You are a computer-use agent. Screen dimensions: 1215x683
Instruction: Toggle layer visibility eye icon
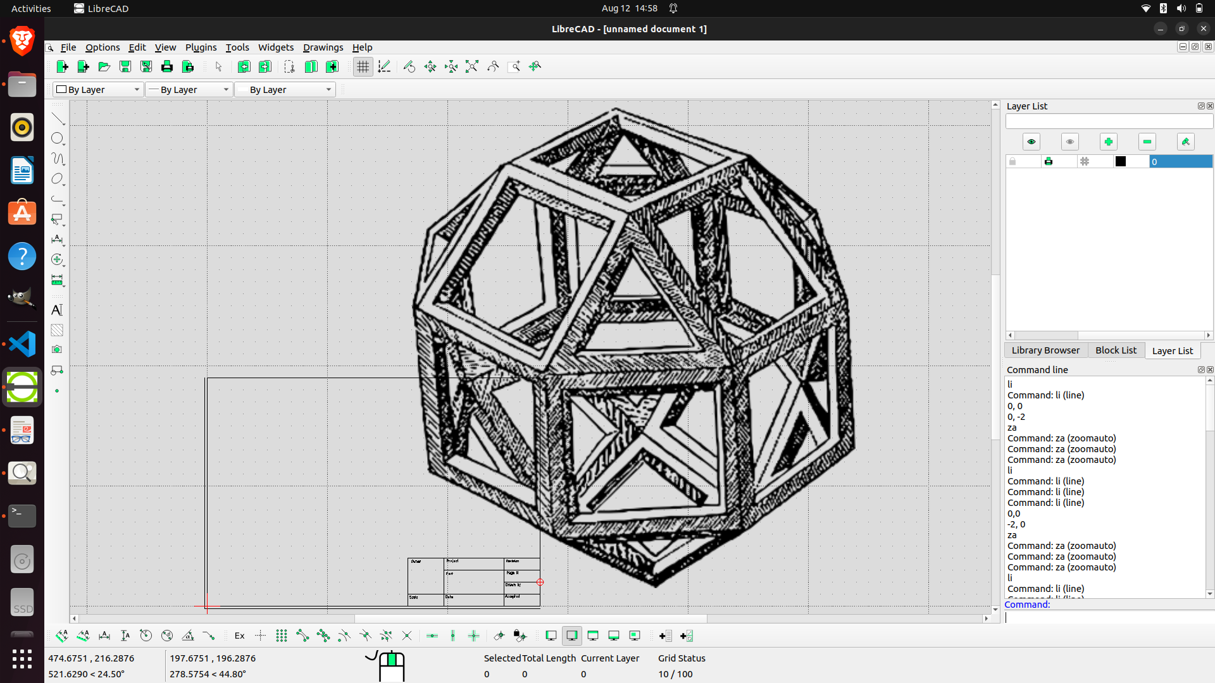pos(1031,141)
